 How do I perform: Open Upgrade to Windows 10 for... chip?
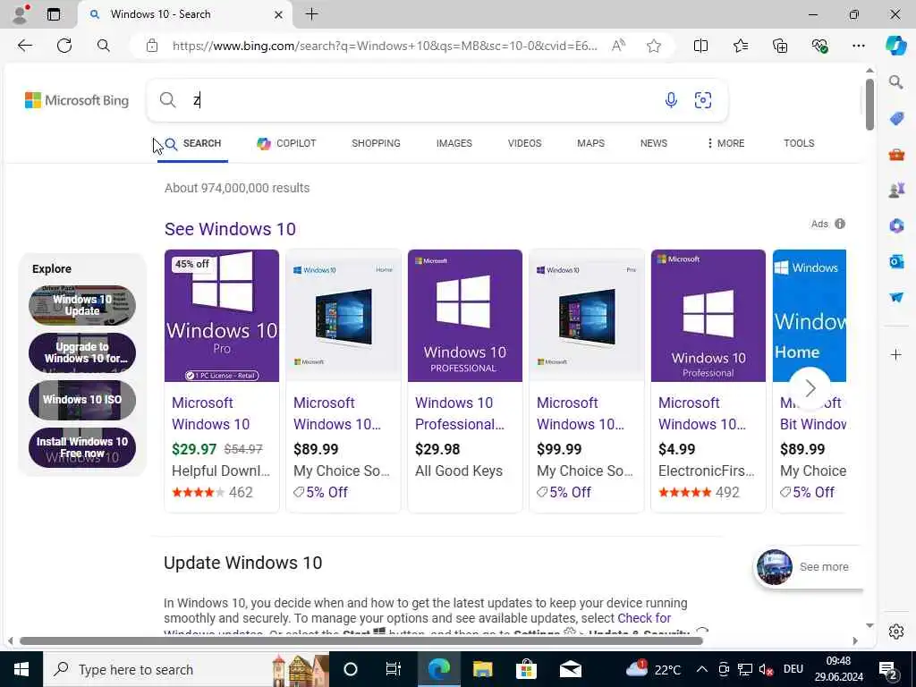click(81, 352)
